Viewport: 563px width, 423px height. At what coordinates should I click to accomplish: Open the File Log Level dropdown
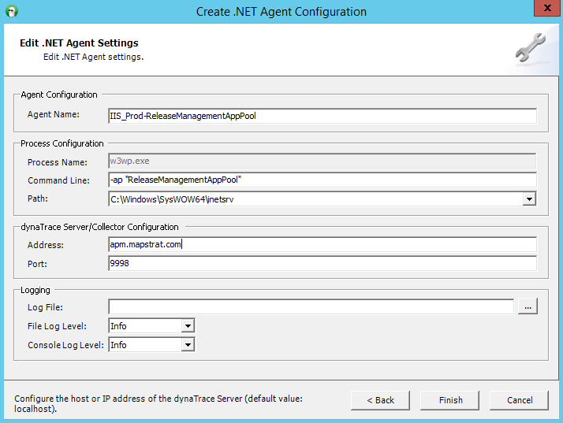click(x=188, y=325)
